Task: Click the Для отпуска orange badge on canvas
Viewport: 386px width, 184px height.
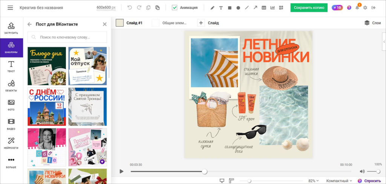Action: [x=286, y=49]
